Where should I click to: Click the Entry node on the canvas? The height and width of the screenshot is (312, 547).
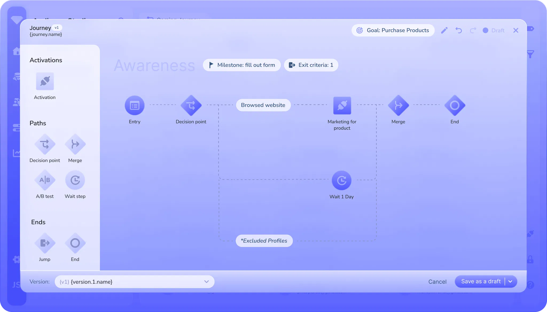click(135, 105)
